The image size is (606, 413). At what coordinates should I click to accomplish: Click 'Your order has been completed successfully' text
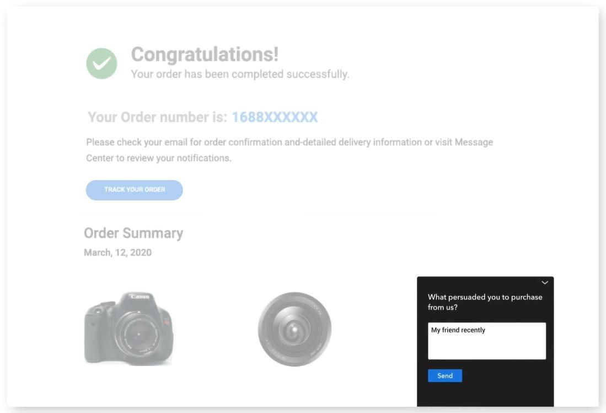[x=240, y=74]
